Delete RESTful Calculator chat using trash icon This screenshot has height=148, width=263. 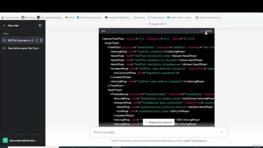[41, 40]
